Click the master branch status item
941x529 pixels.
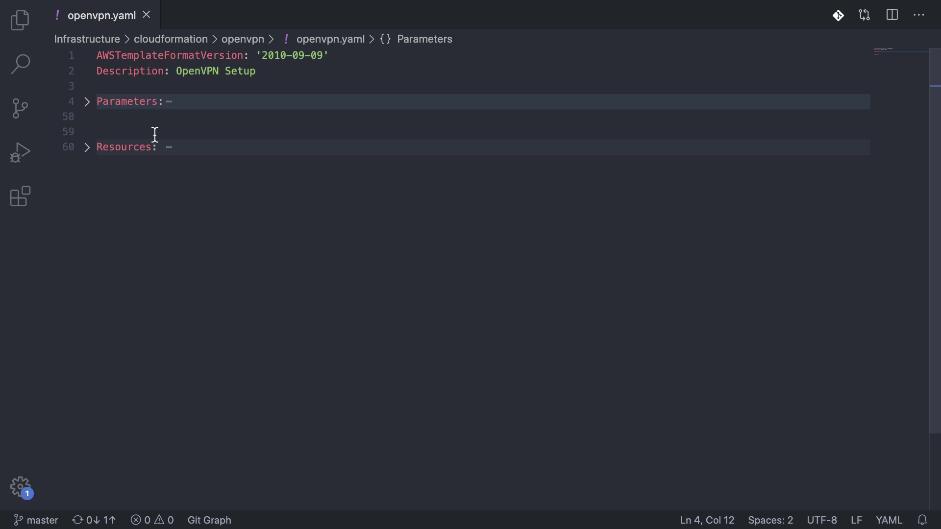(x=36, y=520)
